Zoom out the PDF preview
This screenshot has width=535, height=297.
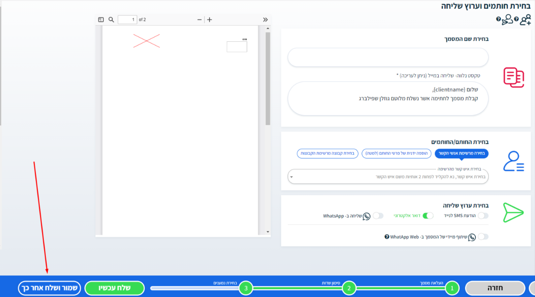point(200,19)
